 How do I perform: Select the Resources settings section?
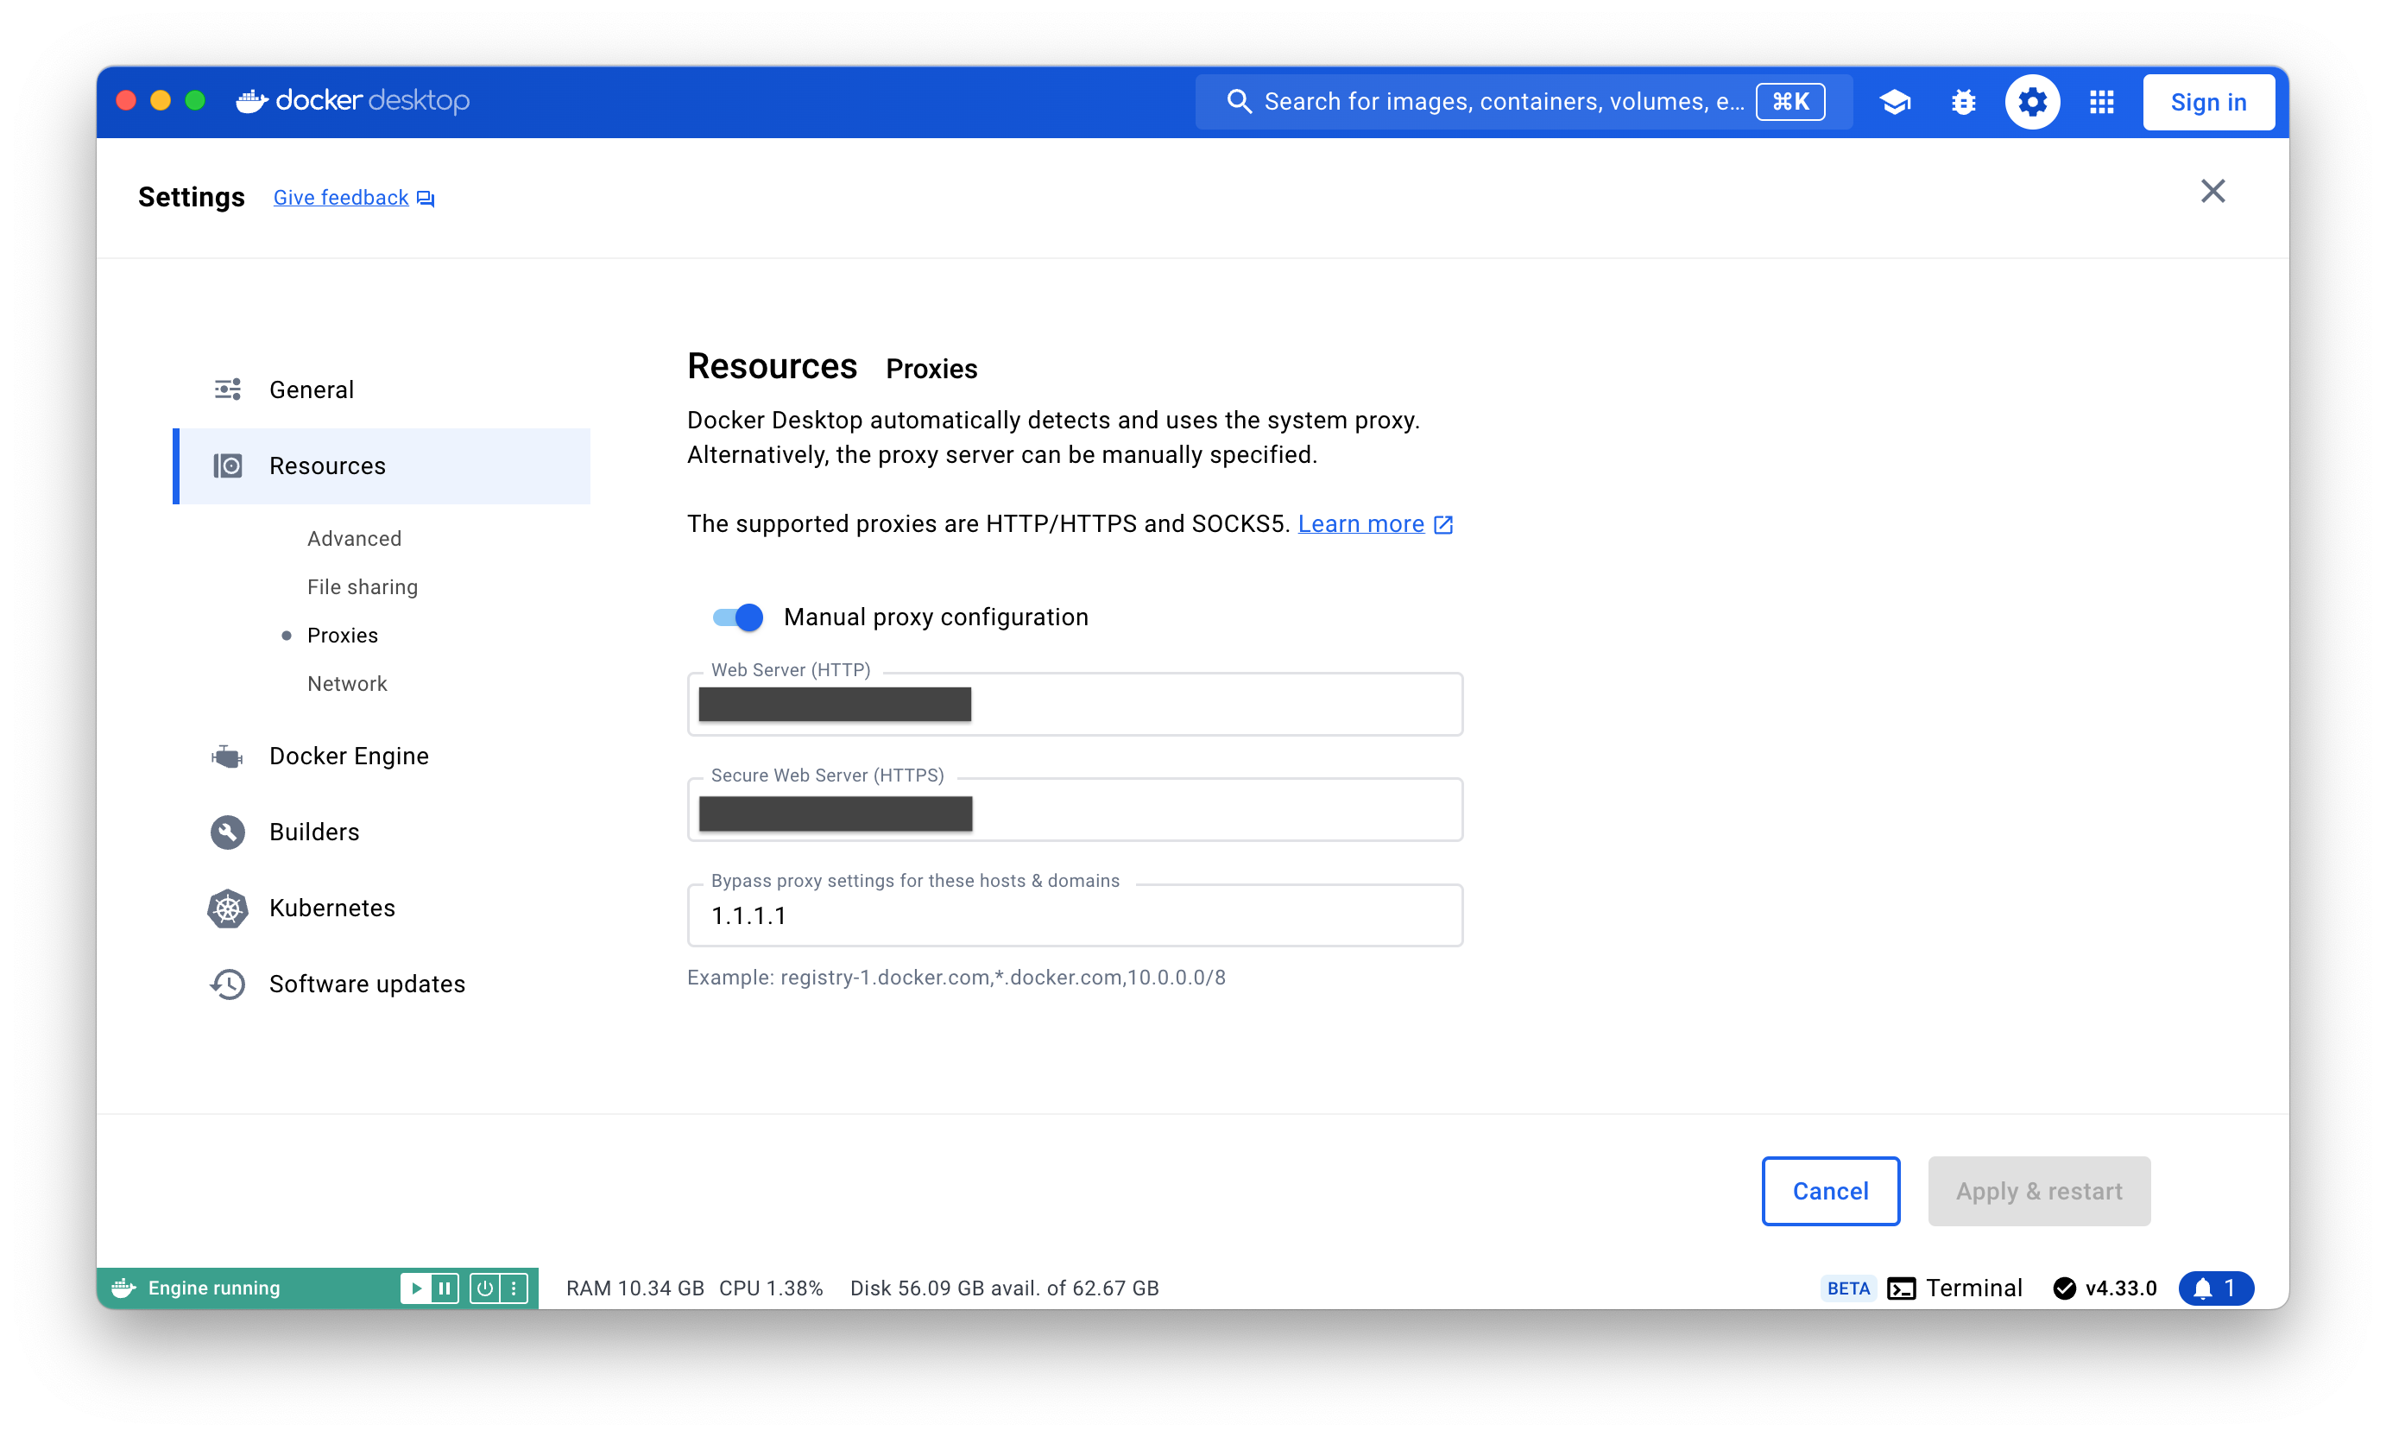[x=382, y=465]
